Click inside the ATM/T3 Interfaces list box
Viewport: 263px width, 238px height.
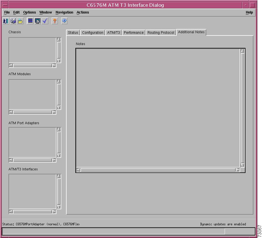pos(32,192)
